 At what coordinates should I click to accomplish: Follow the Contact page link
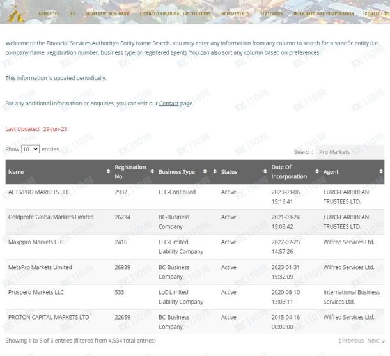coord(169,104)
